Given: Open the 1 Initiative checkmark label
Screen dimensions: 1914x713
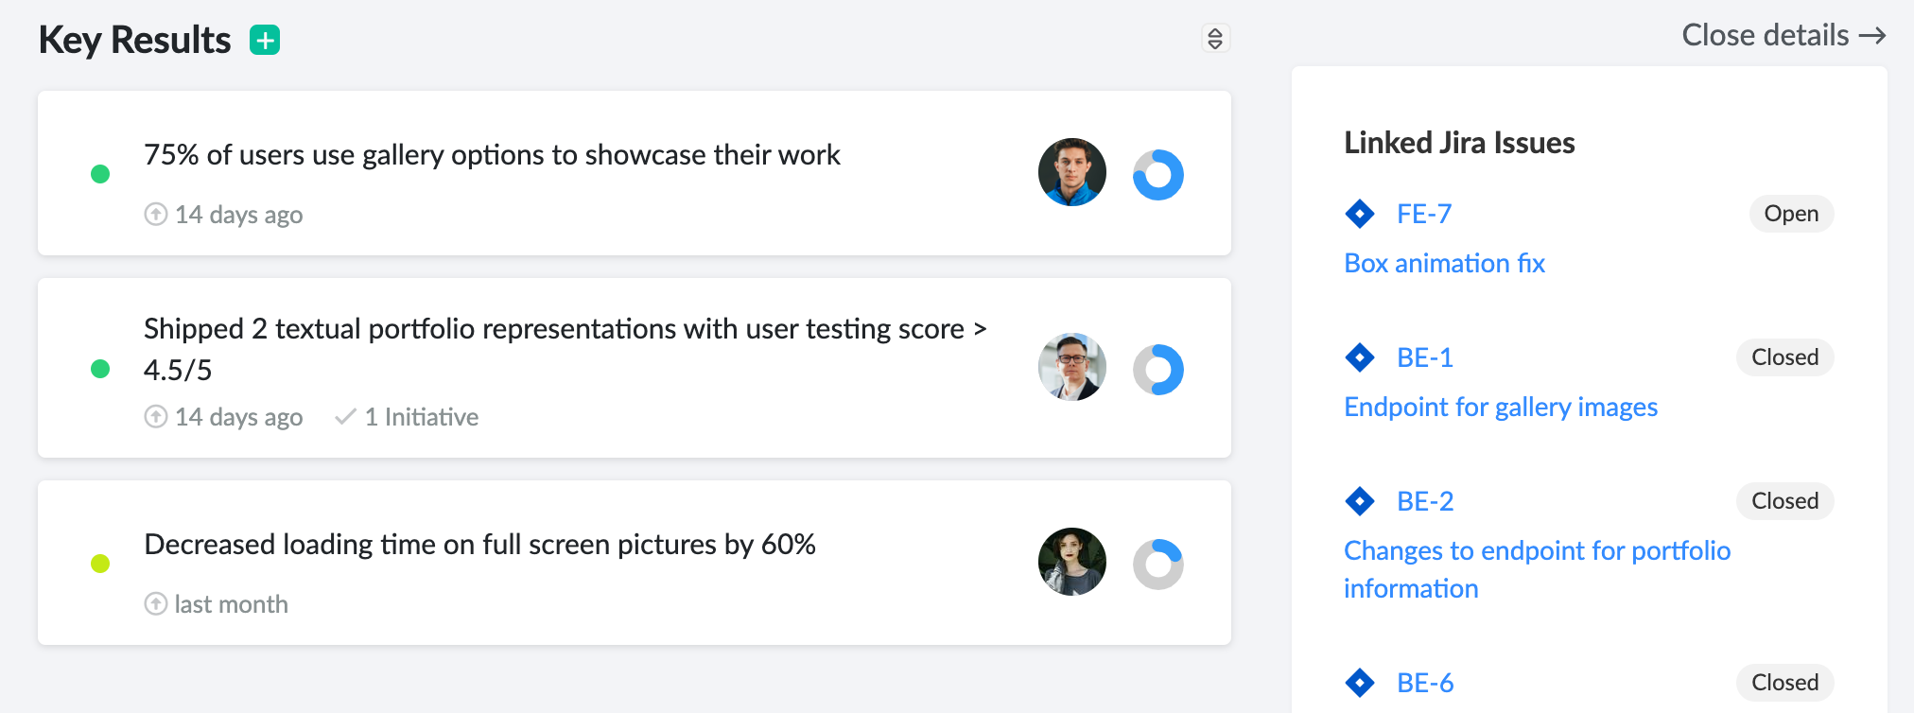Looking at the screenshot, I should [407, 417].
